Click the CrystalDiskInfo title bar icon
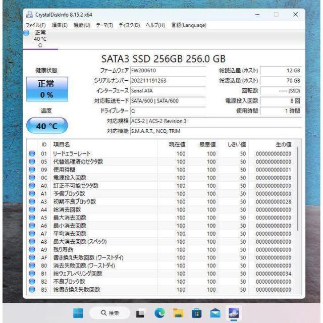The image size is (323, 323). pos(29,15)
